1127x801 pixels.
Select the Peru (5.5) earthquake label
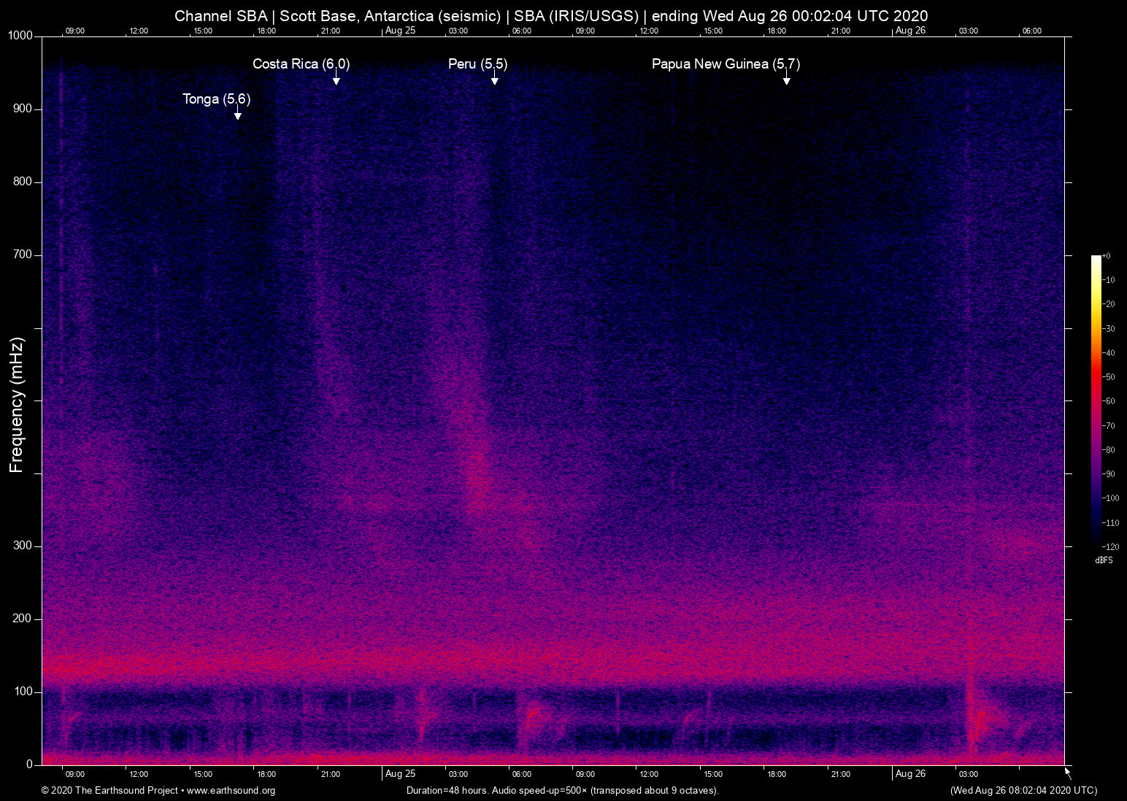coord(477,64)
